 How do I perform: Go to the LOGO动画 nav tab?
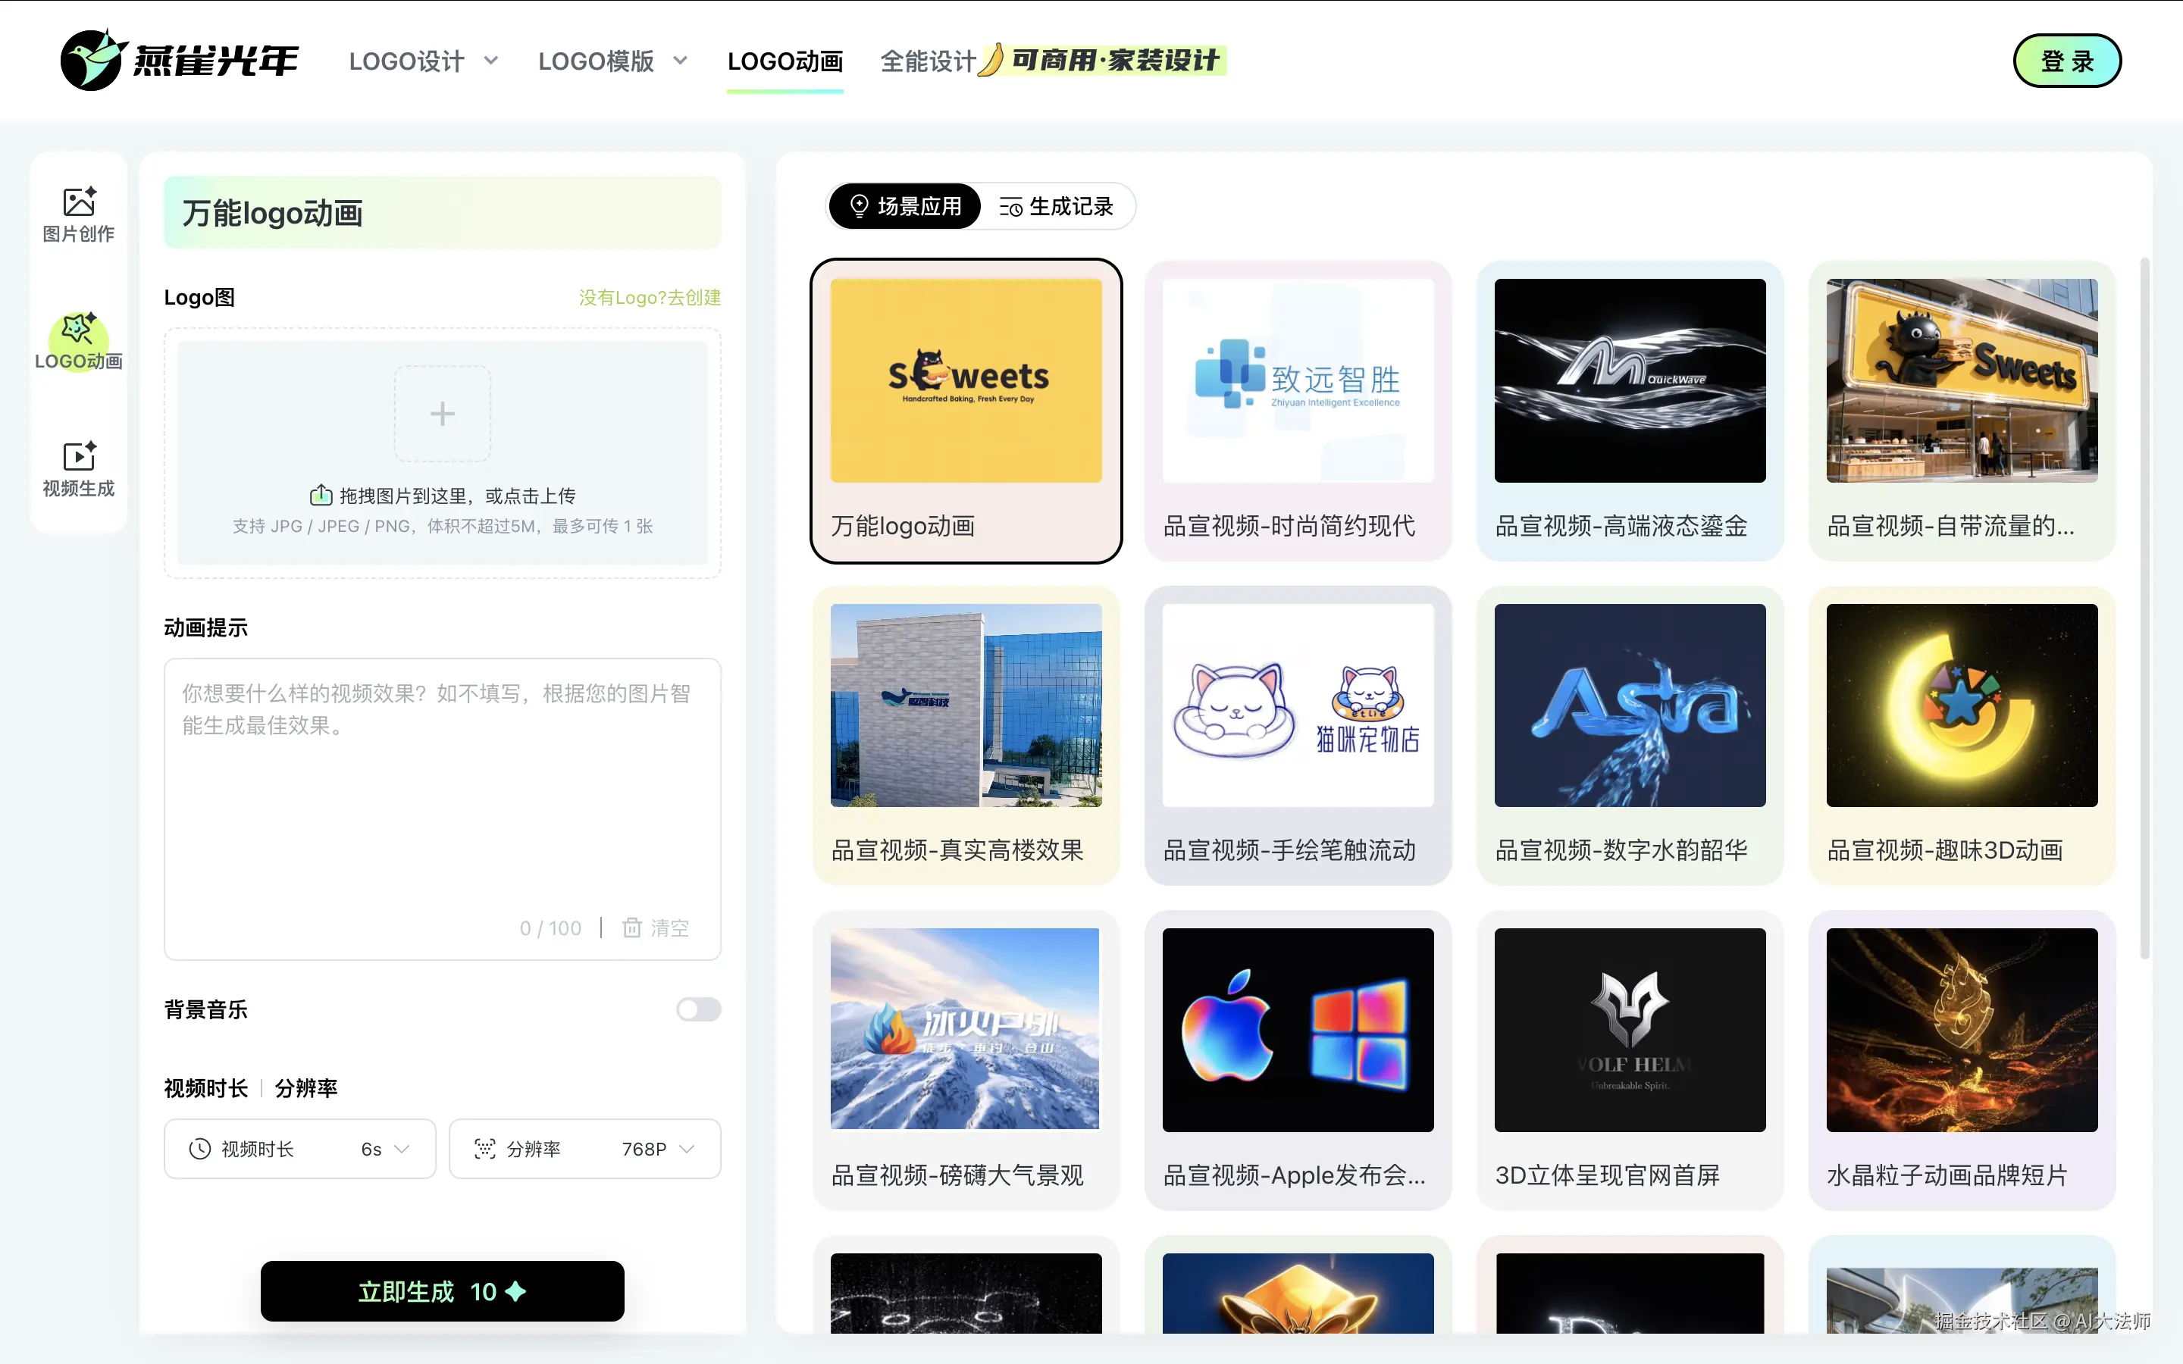785,61
